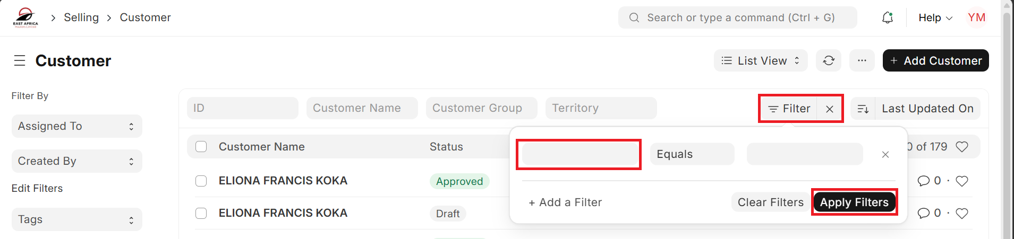Viewport: 1014px width, 239px height.
Task: Toggle sidebar with hamburger icon
Action: point(20,60)
